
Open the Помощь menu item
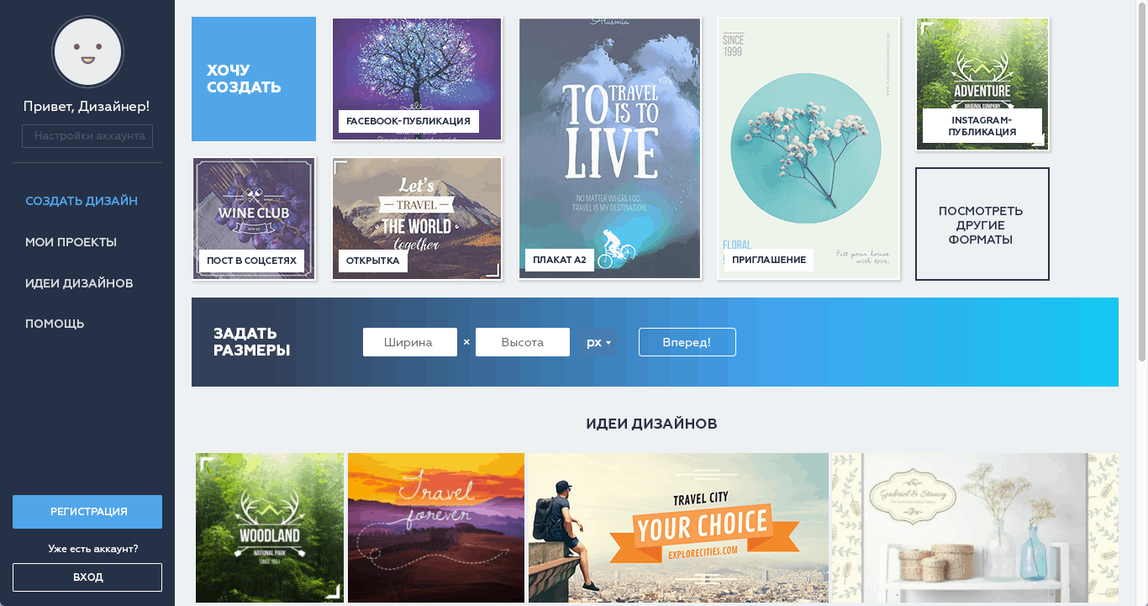click(x=55, y=324)
